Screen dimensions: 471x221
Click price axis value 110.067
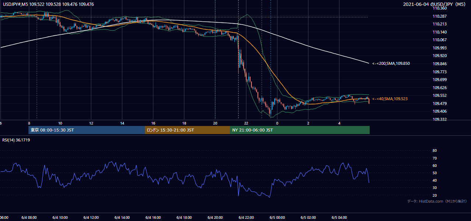coord(440,40)
